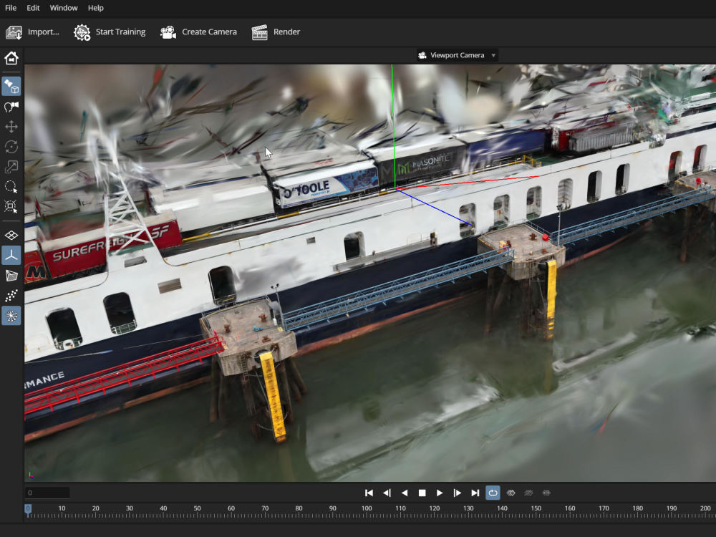Image resolution: width=716 pixels, height=537 pixels.
Task: Click the home view icon
Action: pos(11,59)
